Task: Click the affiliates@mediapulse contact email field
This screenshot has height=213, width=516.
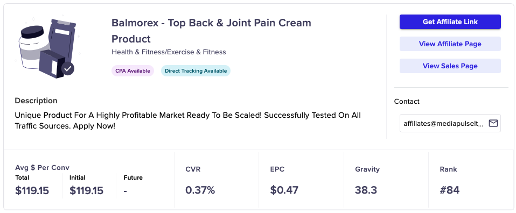Action: [x=450, y=123]
